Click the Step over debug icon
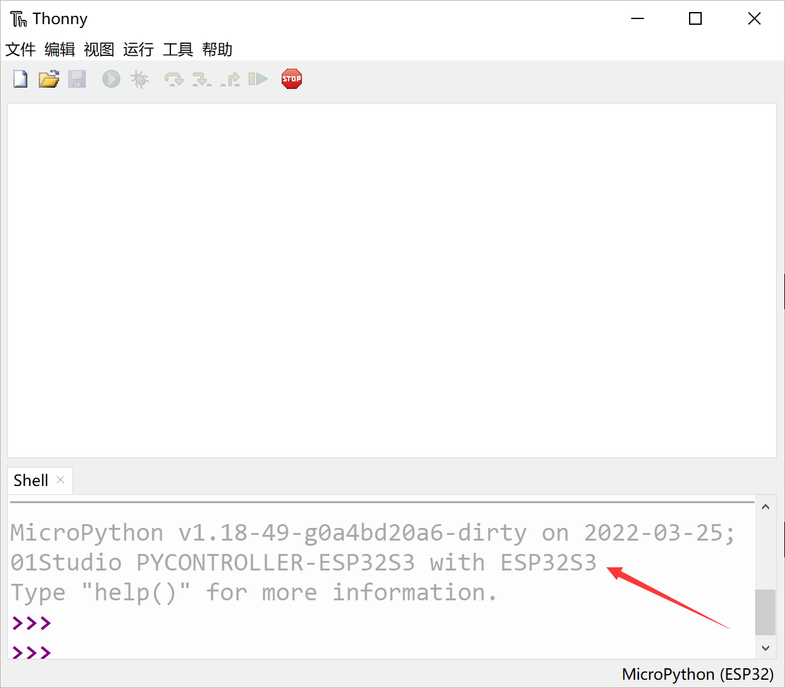Image resolution: width=785 pixels, height=688 pixels. click(x=174, y=79)
